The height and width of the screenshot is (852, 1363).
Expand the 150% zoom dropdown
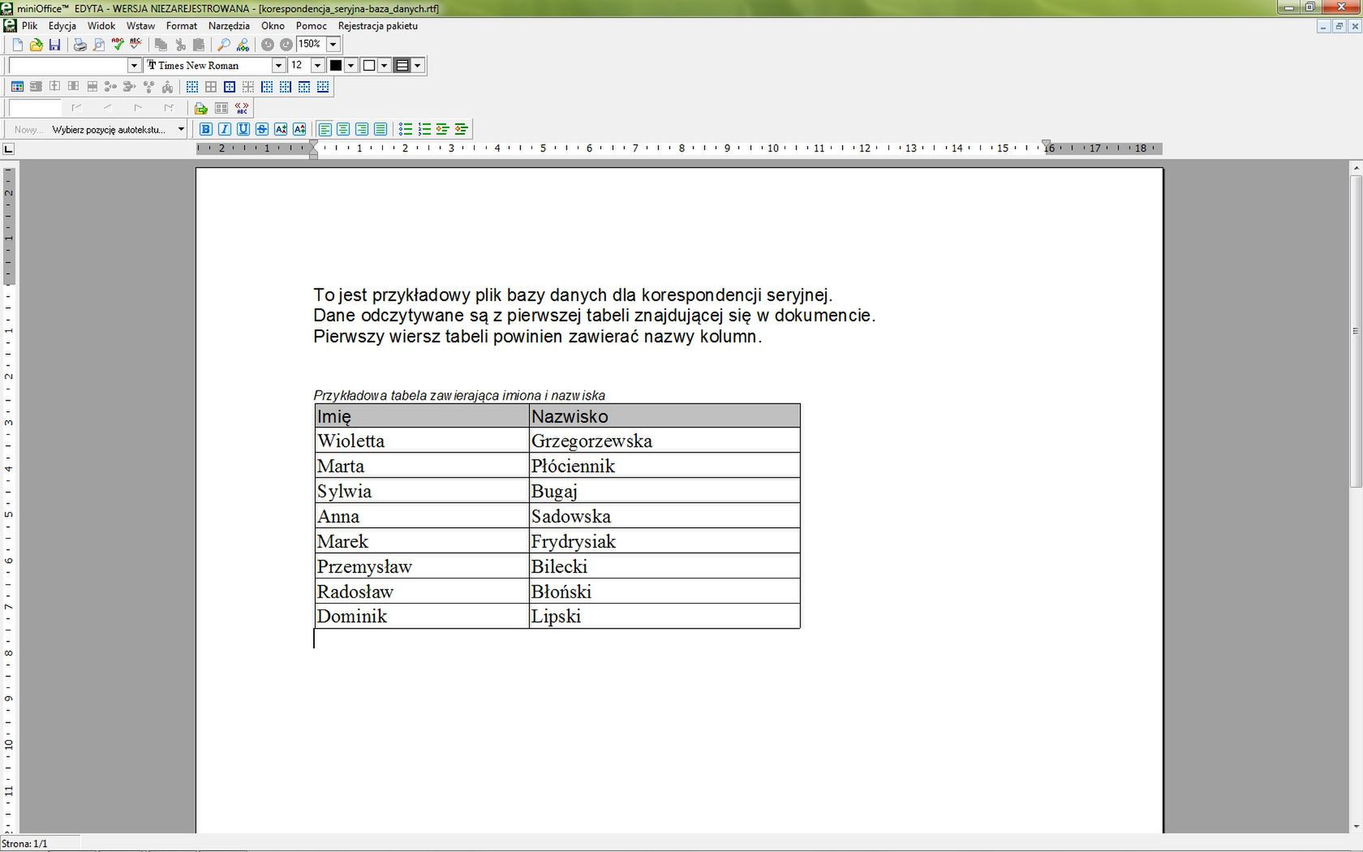point(333,45)
